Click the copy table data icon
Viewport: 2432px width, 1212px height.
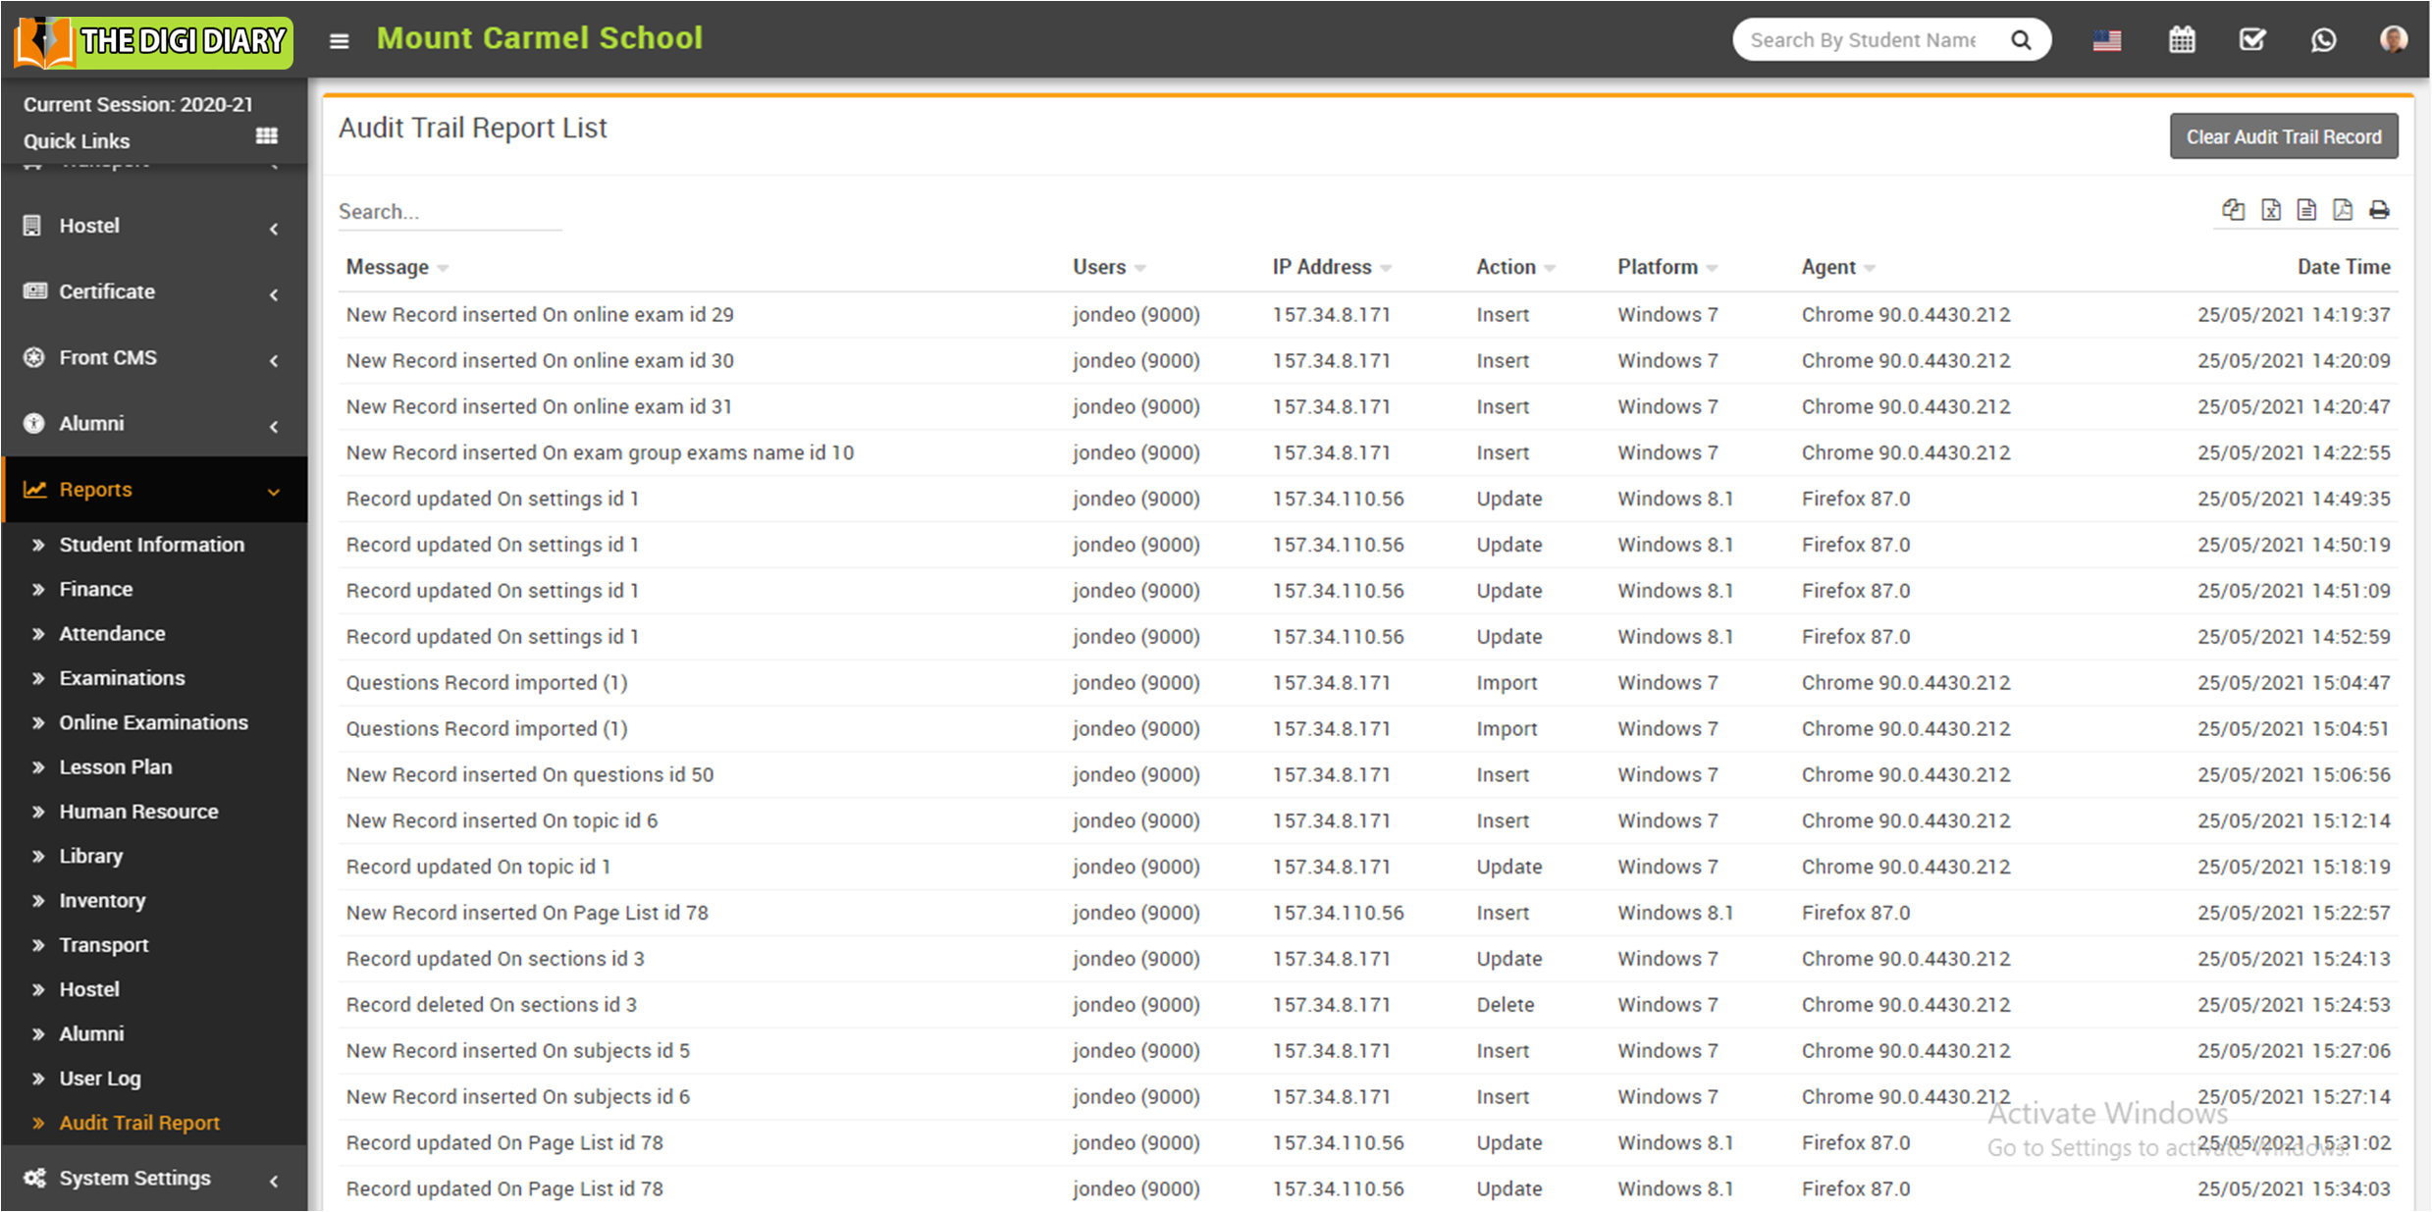pyautogui.click(x=2233, y=210)
